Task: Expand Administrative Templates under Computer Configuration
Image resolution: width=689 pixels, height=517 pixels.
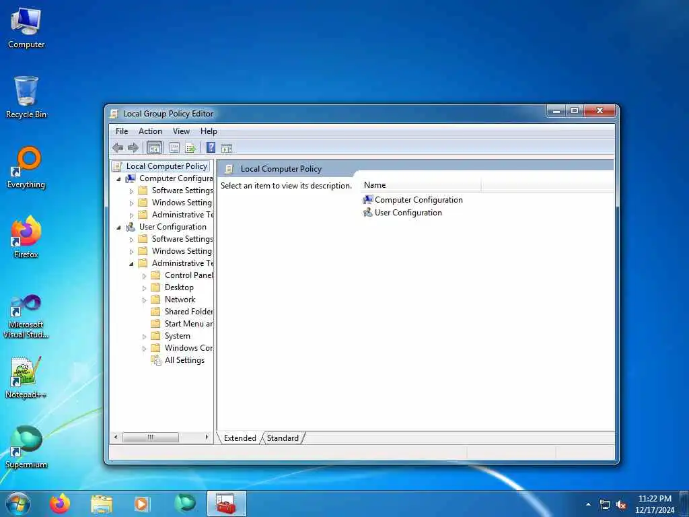Action: click(131, 215)
